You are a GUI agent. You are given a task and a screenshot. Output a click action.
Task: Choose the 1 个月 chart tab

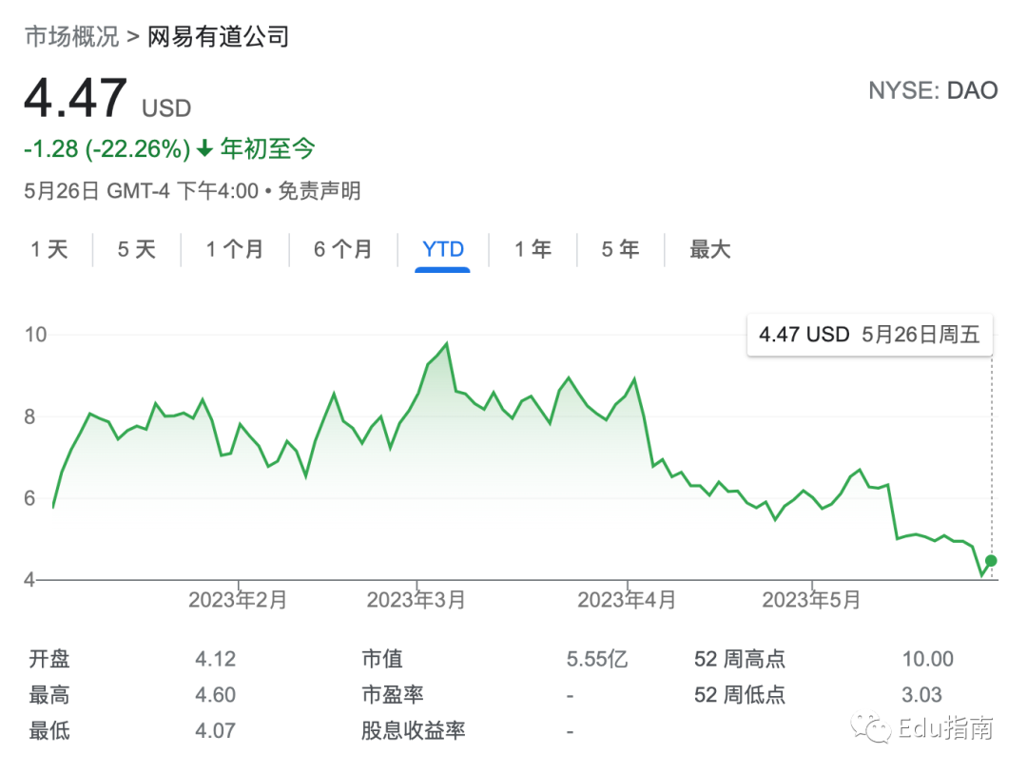click(234, 250)
